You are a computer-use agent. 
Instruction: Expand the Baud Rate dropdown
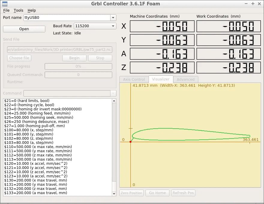pos(113,26)
